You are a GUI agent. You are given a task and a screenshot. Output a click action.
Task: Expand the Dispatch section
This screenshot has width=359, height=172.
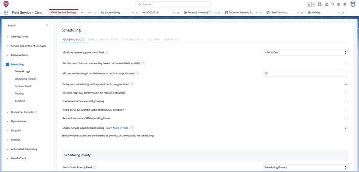point(8,131)
